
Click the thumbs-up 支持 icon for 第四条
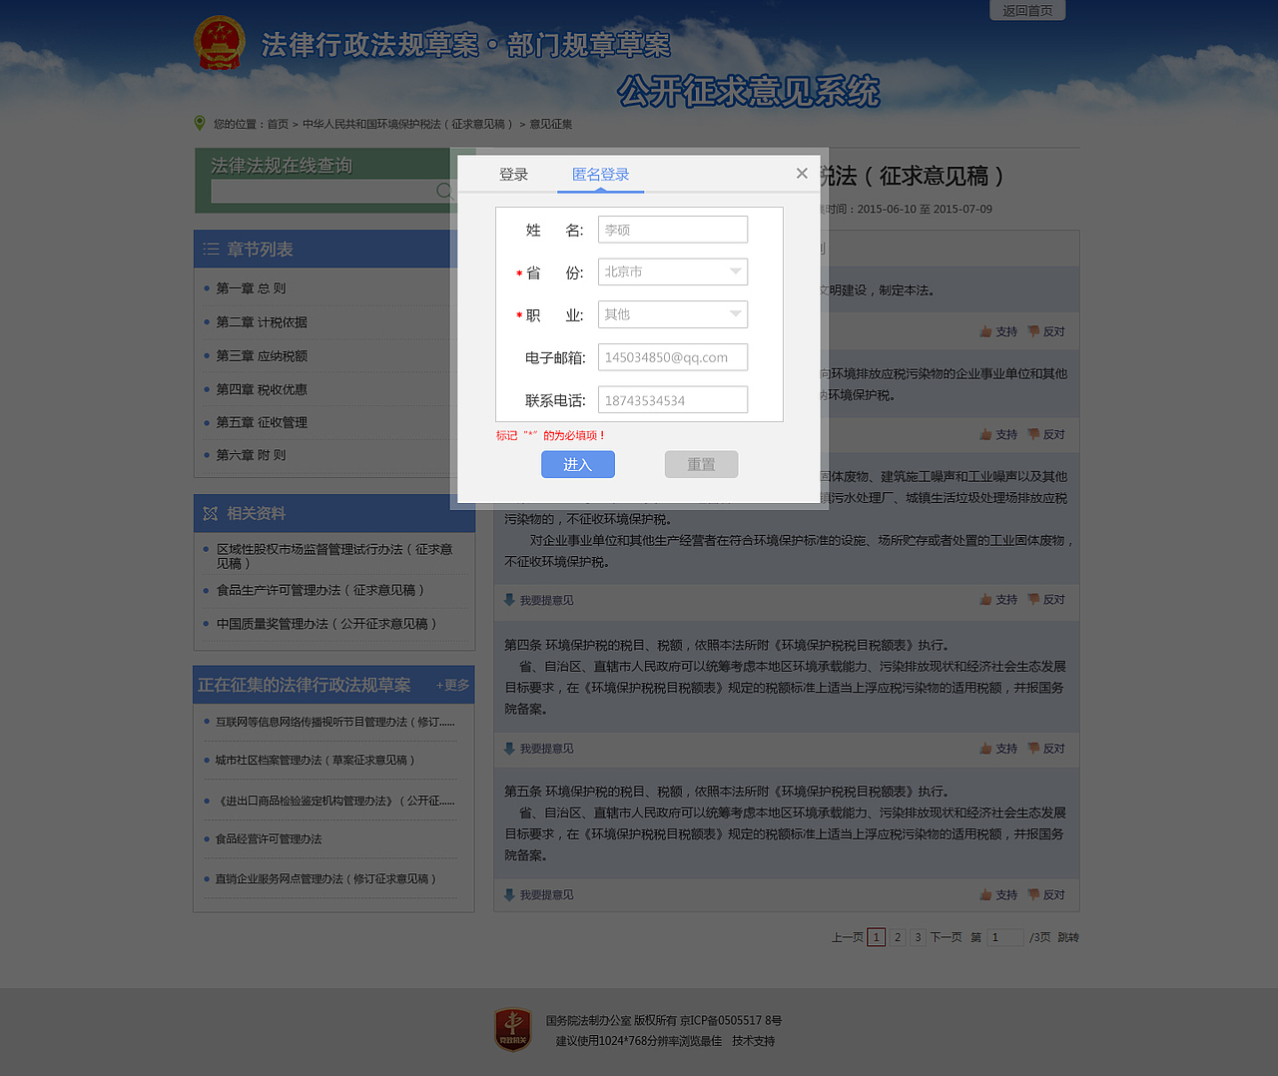[987, 748]
